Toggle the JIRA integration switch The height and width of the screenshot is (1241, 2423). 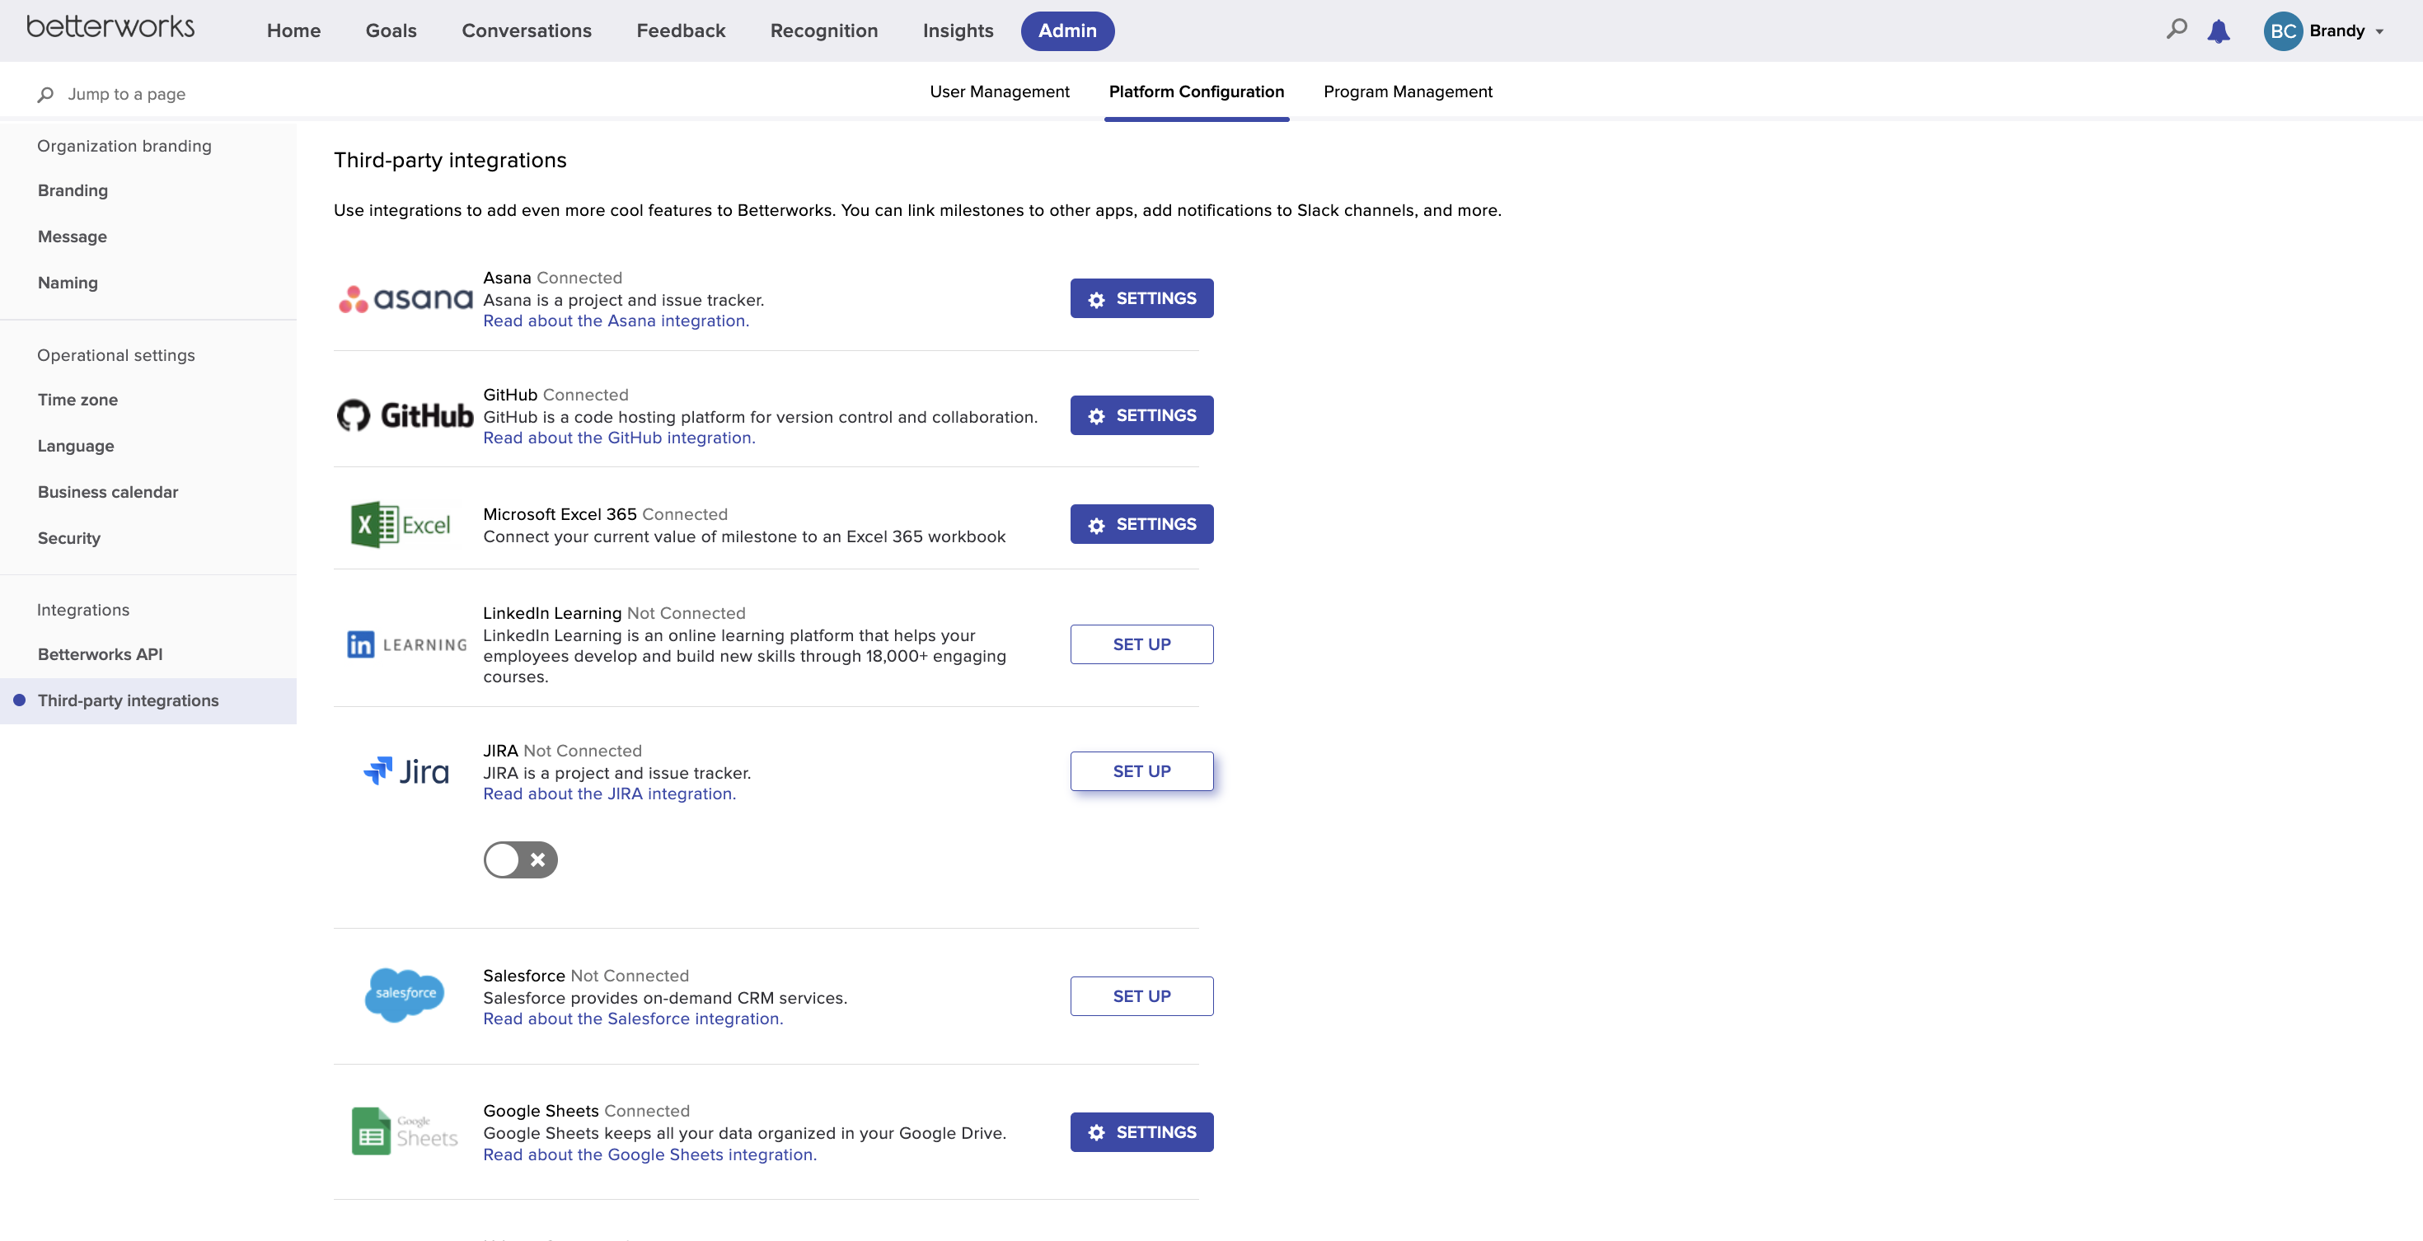[520, 859]
